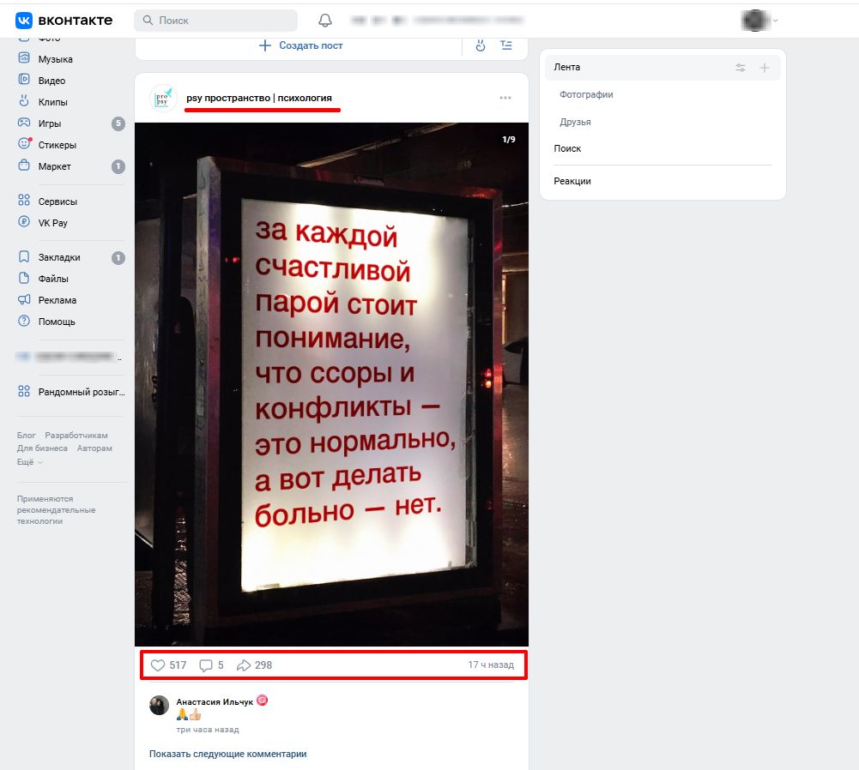This screenshot has width=859, height=770.
Task: Click the Авторам footer link
Action: [94, 448]
